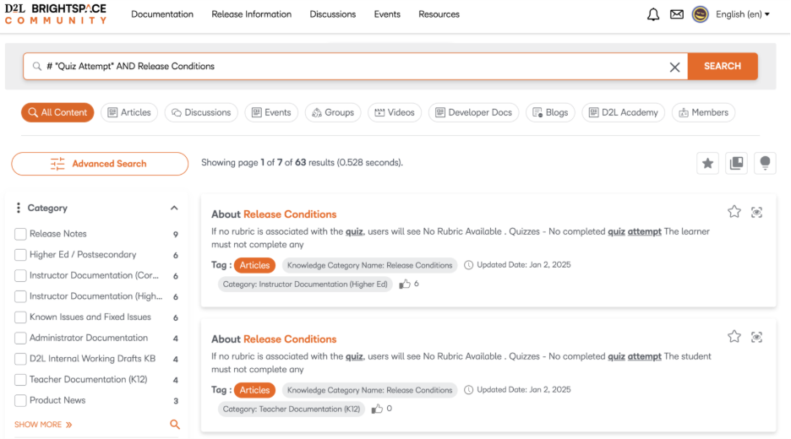The height and width of the screenshot is (439, 791).
Task: Collapse the Category filter panel chevron
Action: (174, 209)
